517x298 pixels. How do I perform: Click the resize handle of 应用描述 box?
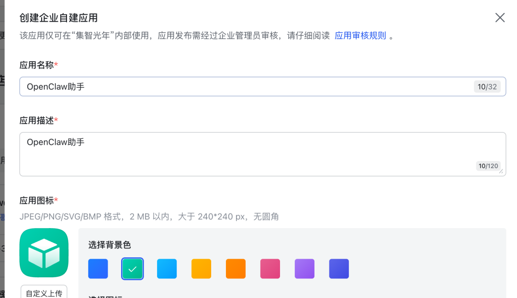[x=501, y=172]
